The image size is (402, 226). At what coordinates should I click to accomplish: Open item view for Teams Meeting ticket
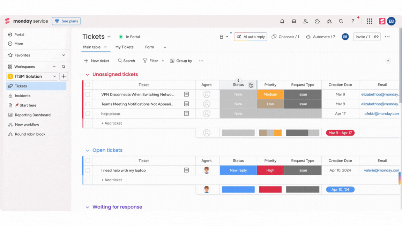click(x=186, y=104)
